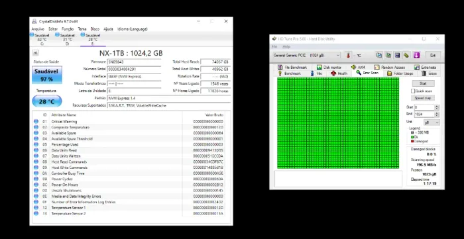This screenshot has height=239, width=464.
Task: Switch to the AAM tab
Action: tap(358, 68)
